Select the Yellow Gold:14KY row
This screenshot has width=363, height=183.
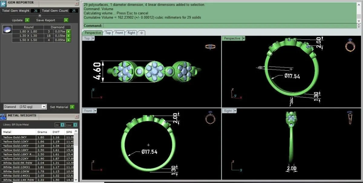(x=38, y=146)
